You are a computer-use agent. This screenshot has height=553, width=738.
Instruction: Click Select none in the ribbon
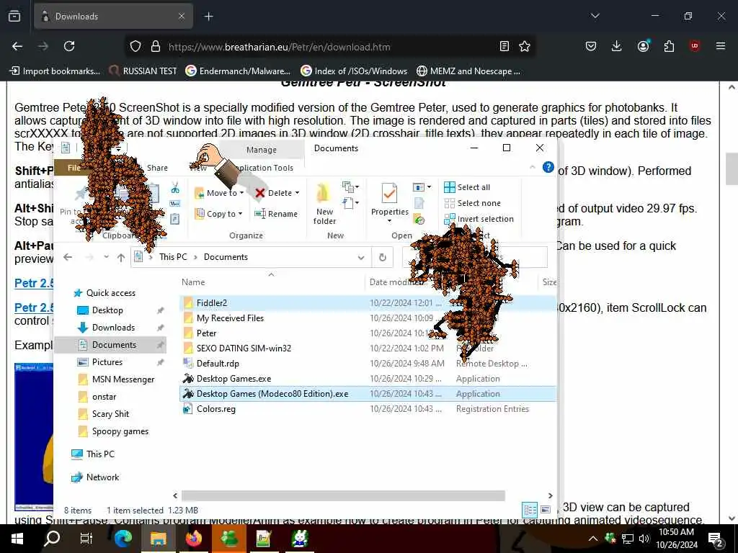[473, 203]
